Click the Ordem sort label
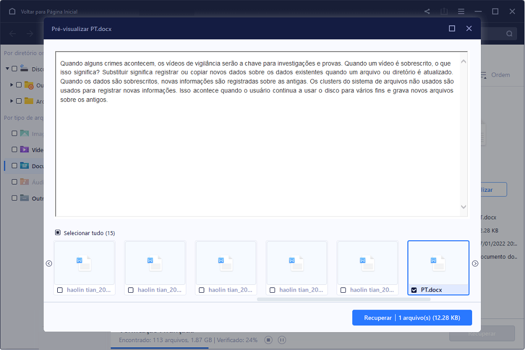 tap(500, 75)
